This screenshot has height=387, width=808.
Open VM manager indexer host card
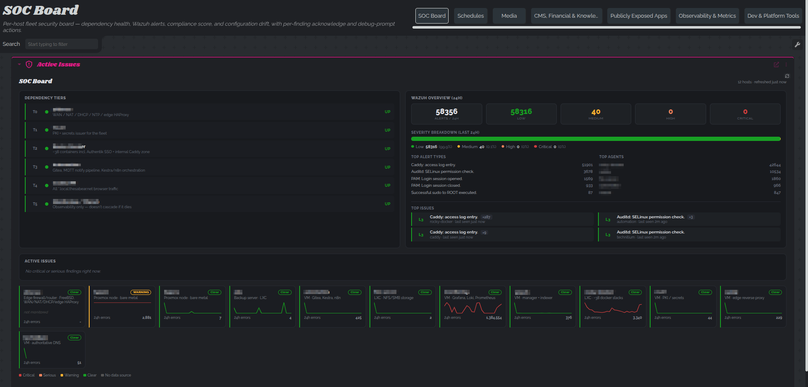[543, 307]
